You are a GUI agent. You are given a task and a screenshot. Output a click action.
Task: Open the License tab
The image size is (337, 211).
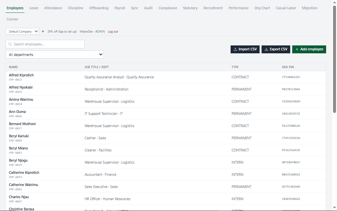(x=12, y=19)
